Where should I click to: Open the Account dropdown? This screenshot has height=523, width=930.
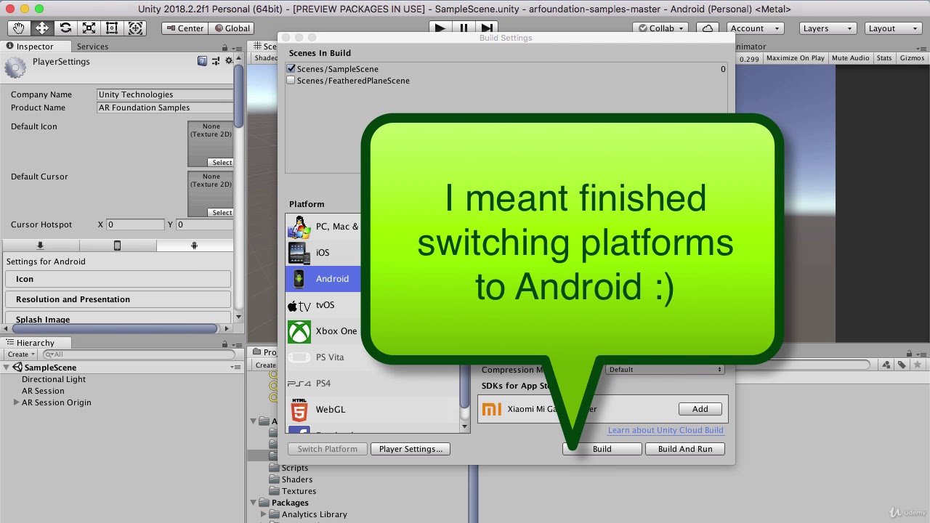click(x=754, y=28)
